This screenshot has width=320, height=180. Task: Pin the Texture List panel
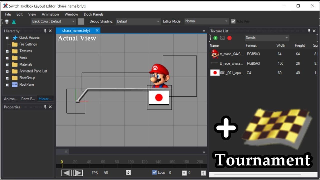click(309, 31)
